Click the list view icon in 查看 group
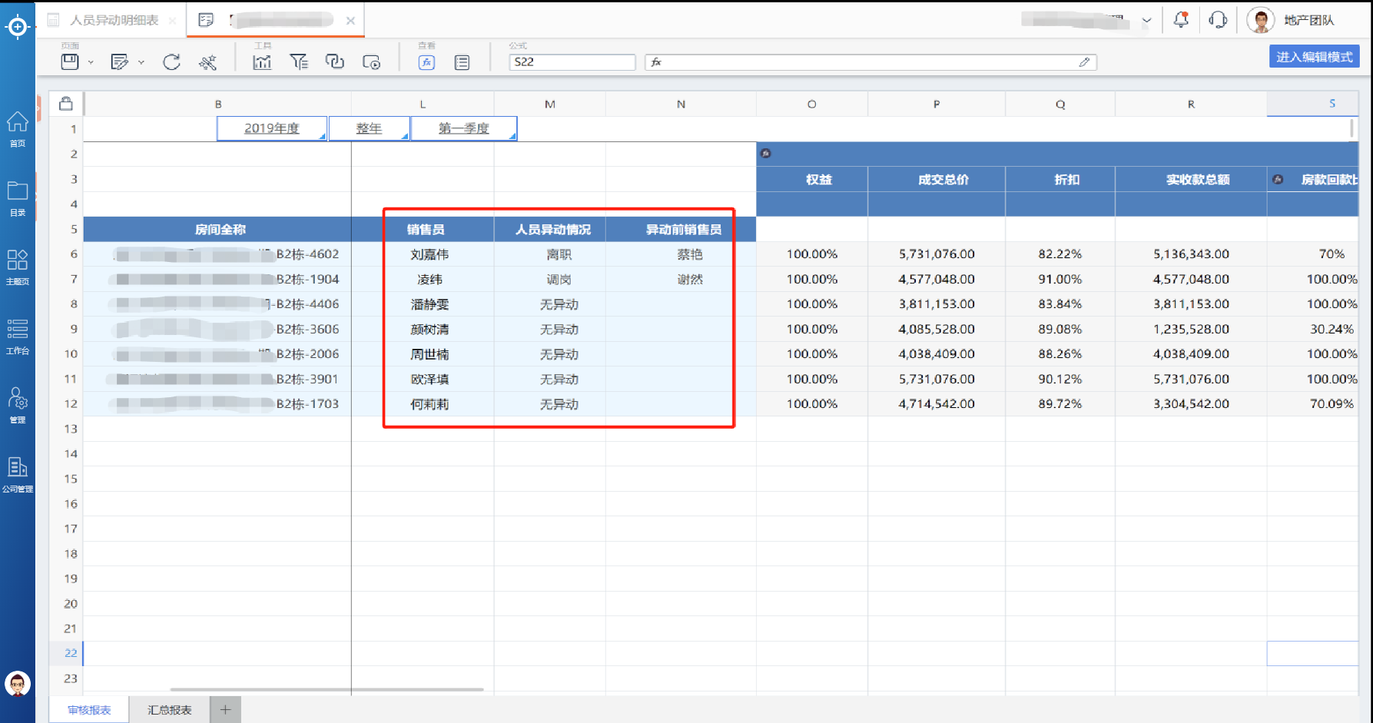The image size is (1373, 723). [x=462, y=62]
